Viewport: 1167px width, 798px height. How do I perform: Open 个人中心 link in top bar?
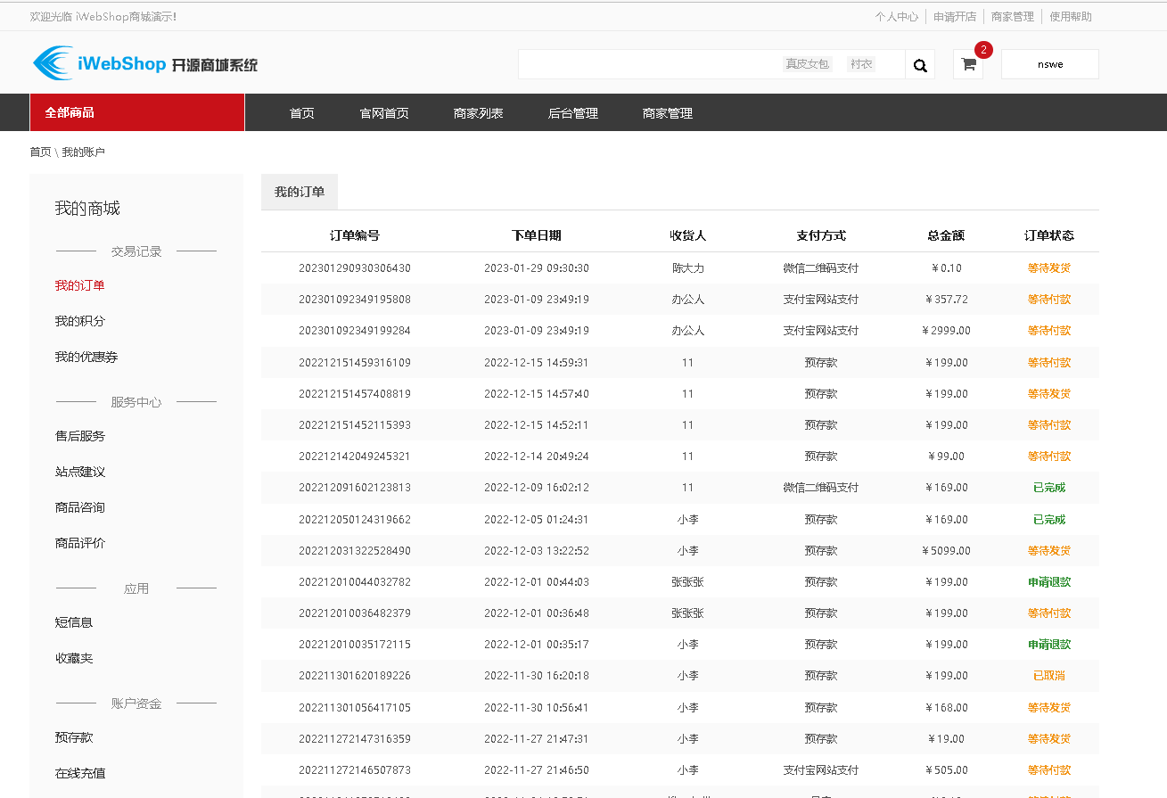[896, 16]
